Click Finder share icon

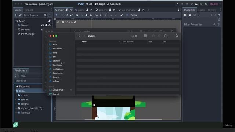pyautogui.click(x=153, y=36)
